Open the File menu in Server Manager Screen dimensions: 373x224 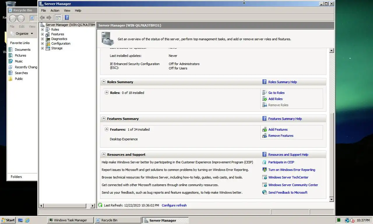(x=43, y=10)
